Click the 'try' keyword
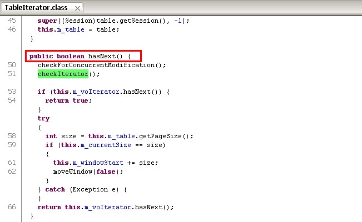Screen dimensions: 362x222 [x=43, y=118]
